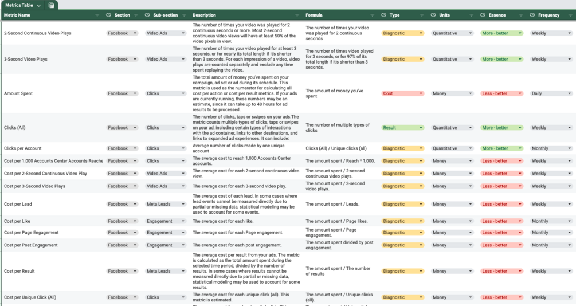Image resolution: width=576 pixels, height=306 pixels.
Task: Select the 'Cost per 3-Second Video Plays' cell
Action: pos(53,186)
